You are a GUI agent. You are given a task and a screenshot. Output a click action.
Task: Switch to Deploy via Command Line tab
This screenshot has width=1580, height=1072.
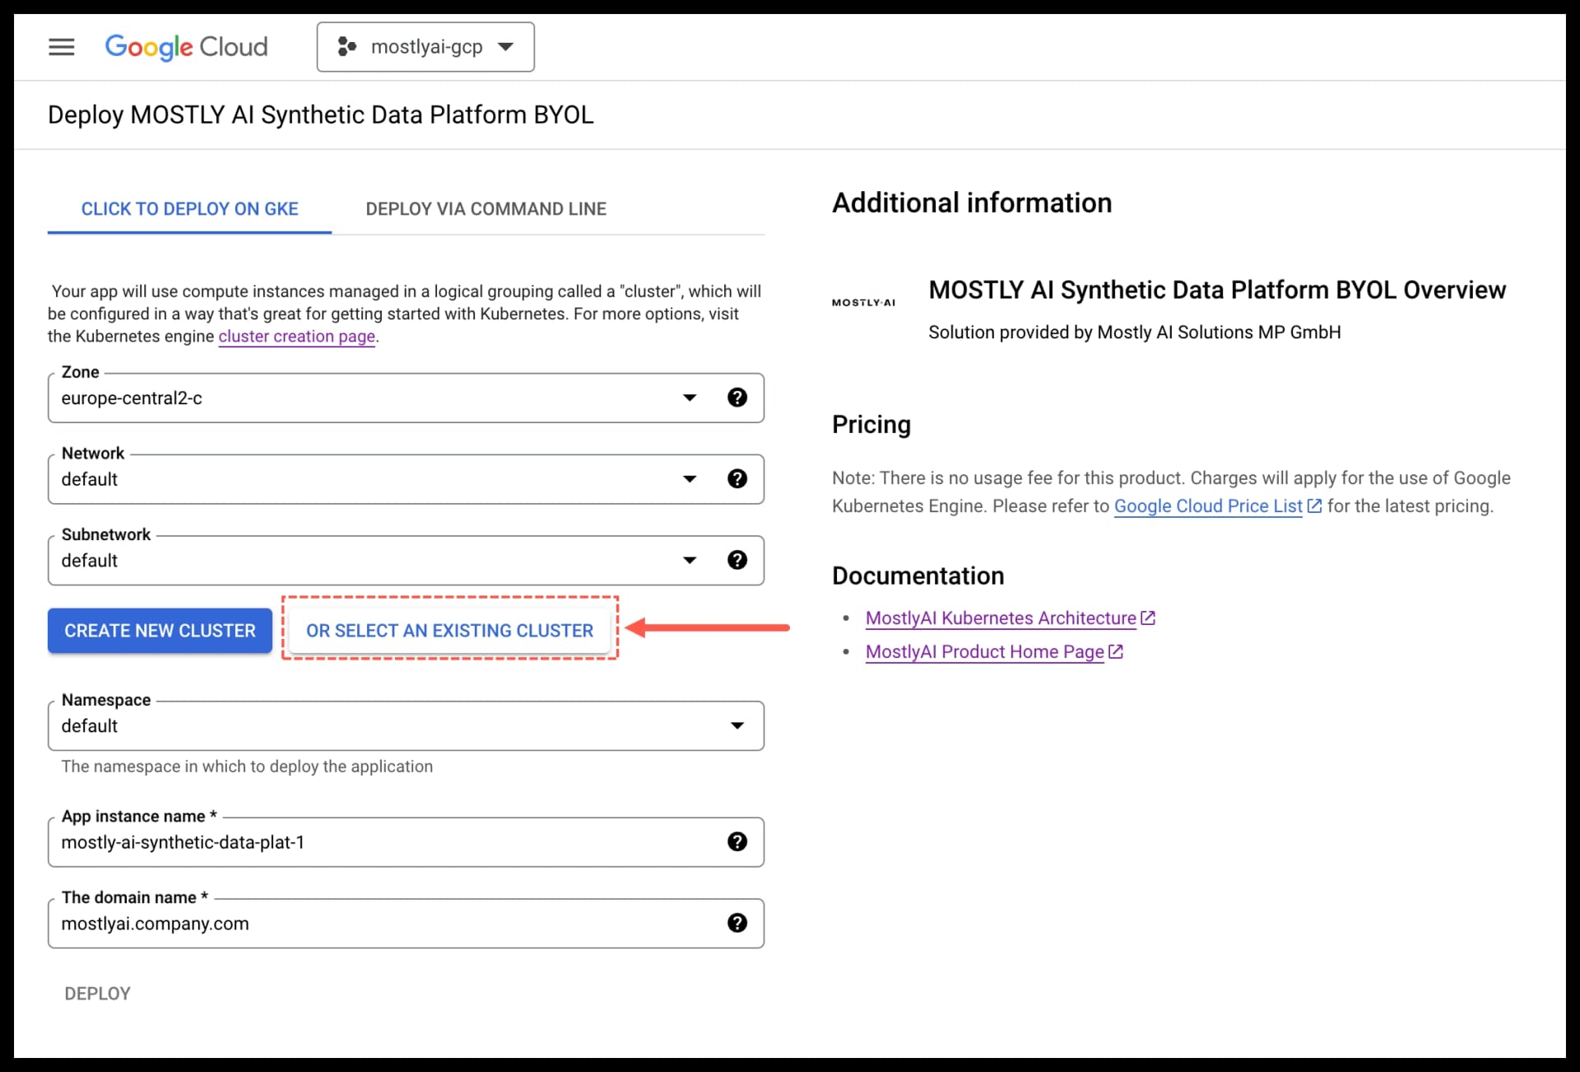tap(486, 208)
